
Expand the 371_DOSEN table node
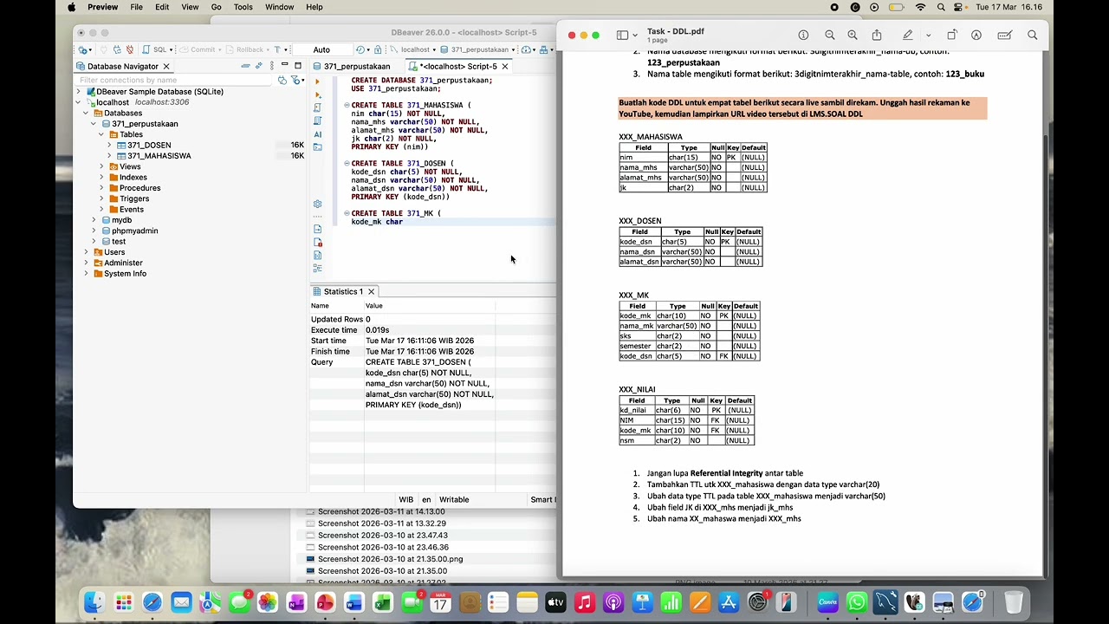pyautogui.click(x=109, y=145)
